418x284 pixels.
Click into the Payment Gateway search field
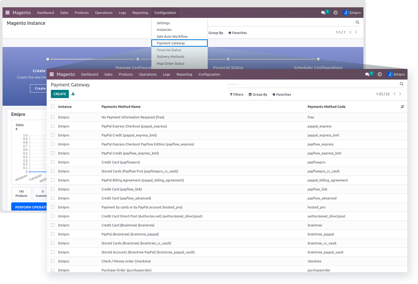(x=311, y=84)
